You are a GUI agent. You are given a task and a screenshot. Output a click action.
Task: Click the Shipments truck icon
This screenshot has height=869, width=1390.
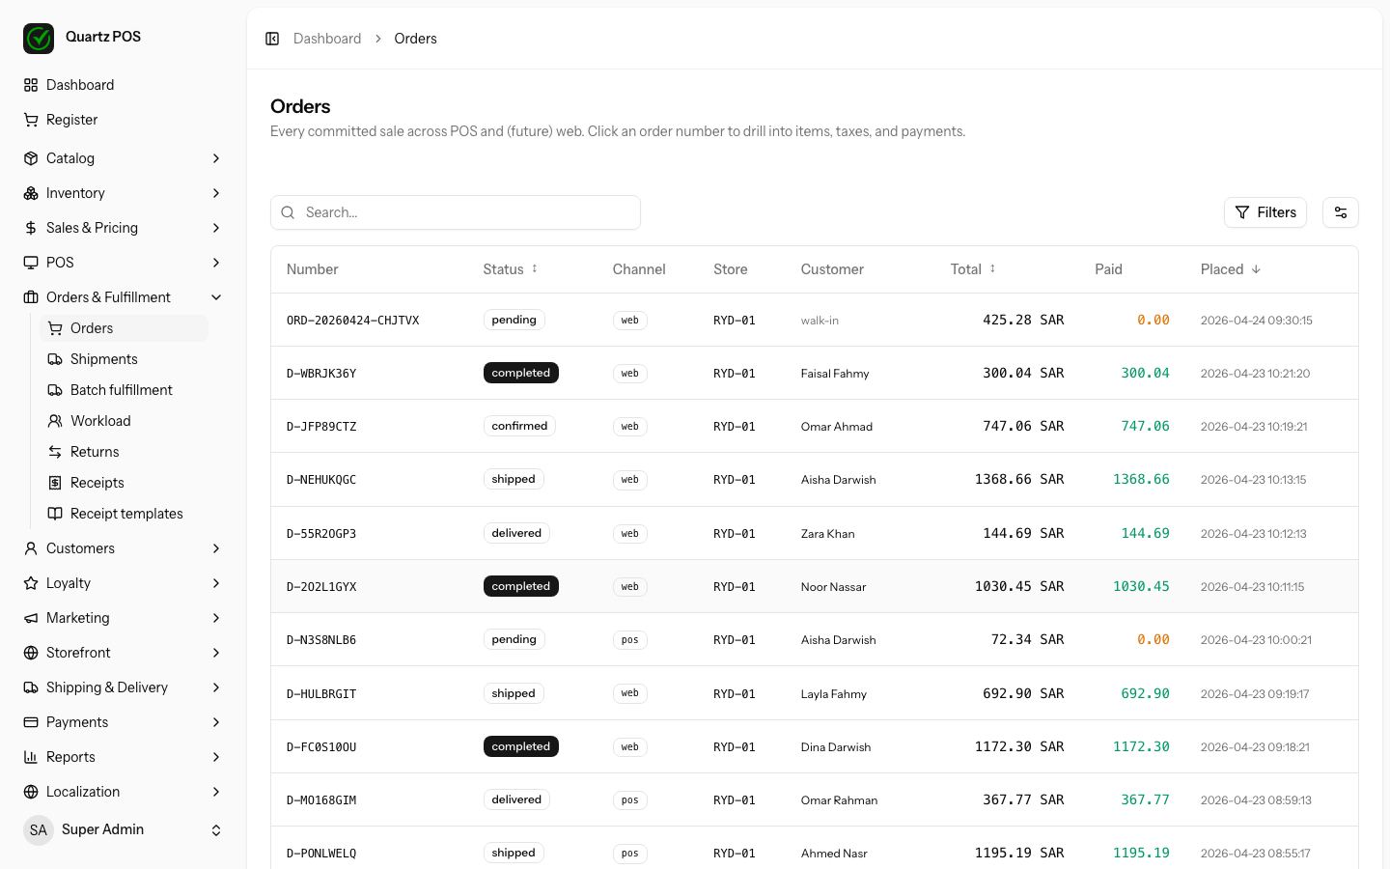(55, 359)
